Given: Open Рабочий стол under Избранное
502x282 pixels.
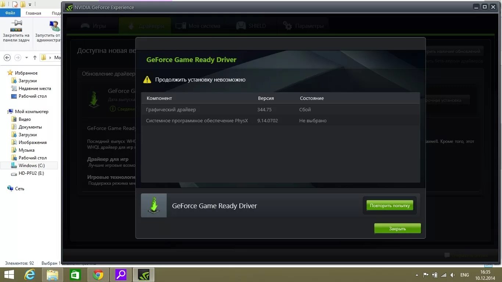Looking at the screenshot, I should tap(32, 96).
